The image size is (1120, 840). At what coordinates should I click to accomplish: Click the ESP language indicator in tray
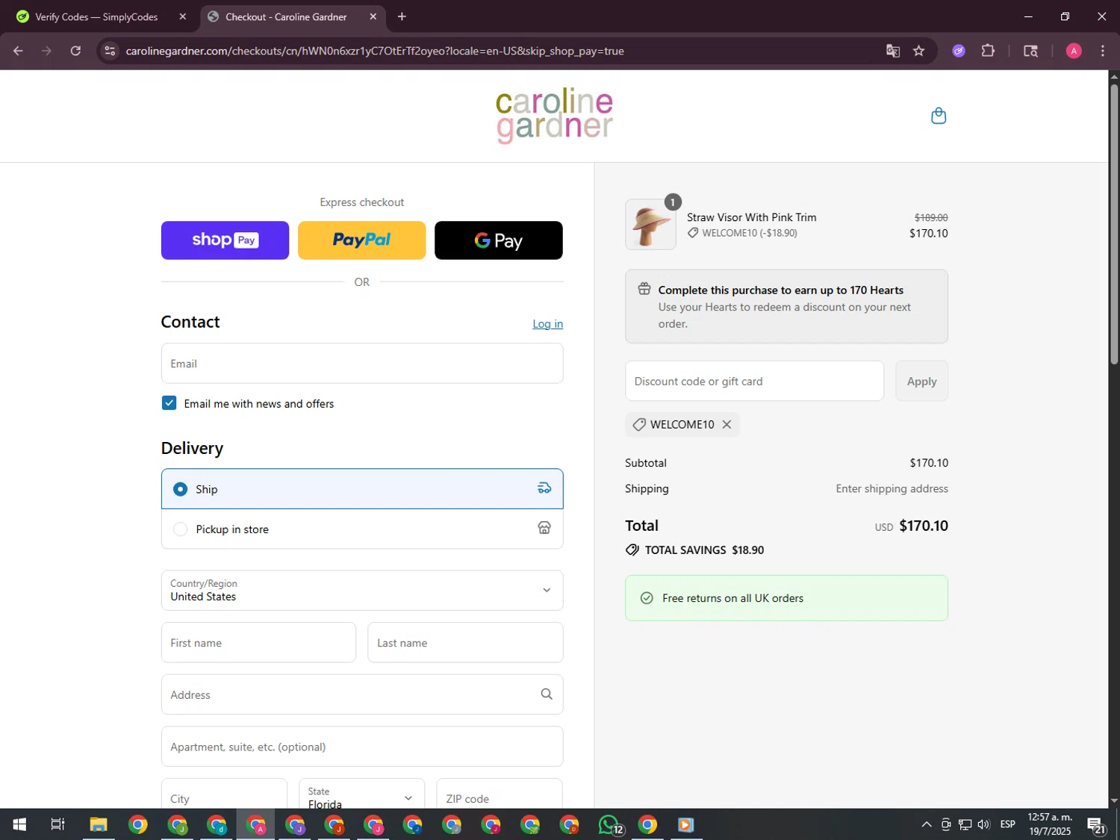coord(1008,824)
